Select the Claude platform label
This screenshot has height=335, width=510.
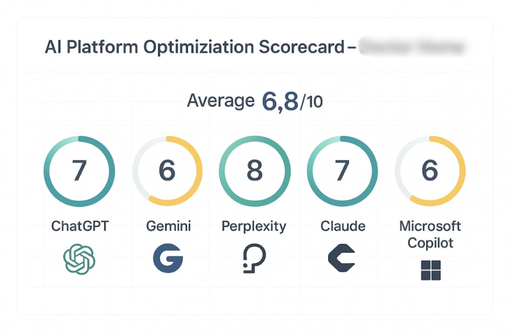(x=343, y=226)
